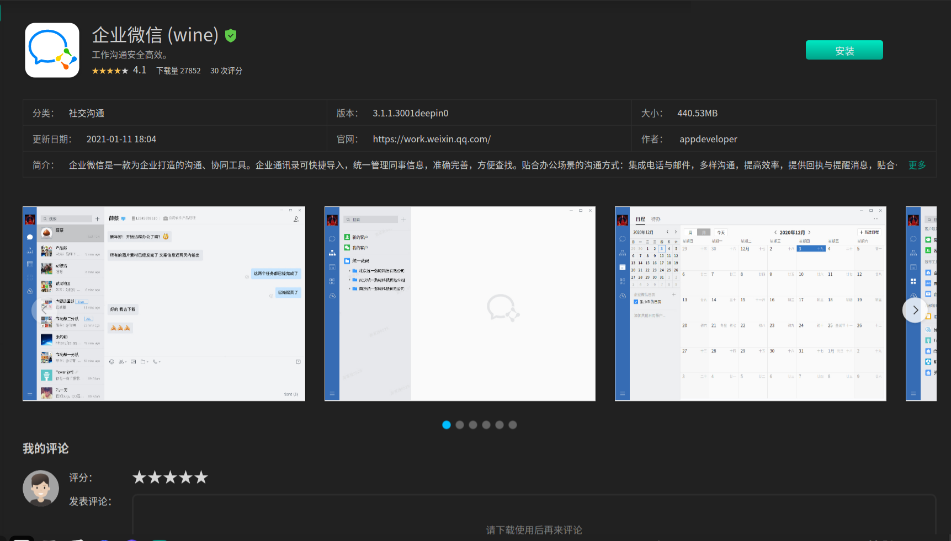Click the 我的评论 section heading
Image resolution: width=951 pixels, height=541 pixels.
point(46,448)
